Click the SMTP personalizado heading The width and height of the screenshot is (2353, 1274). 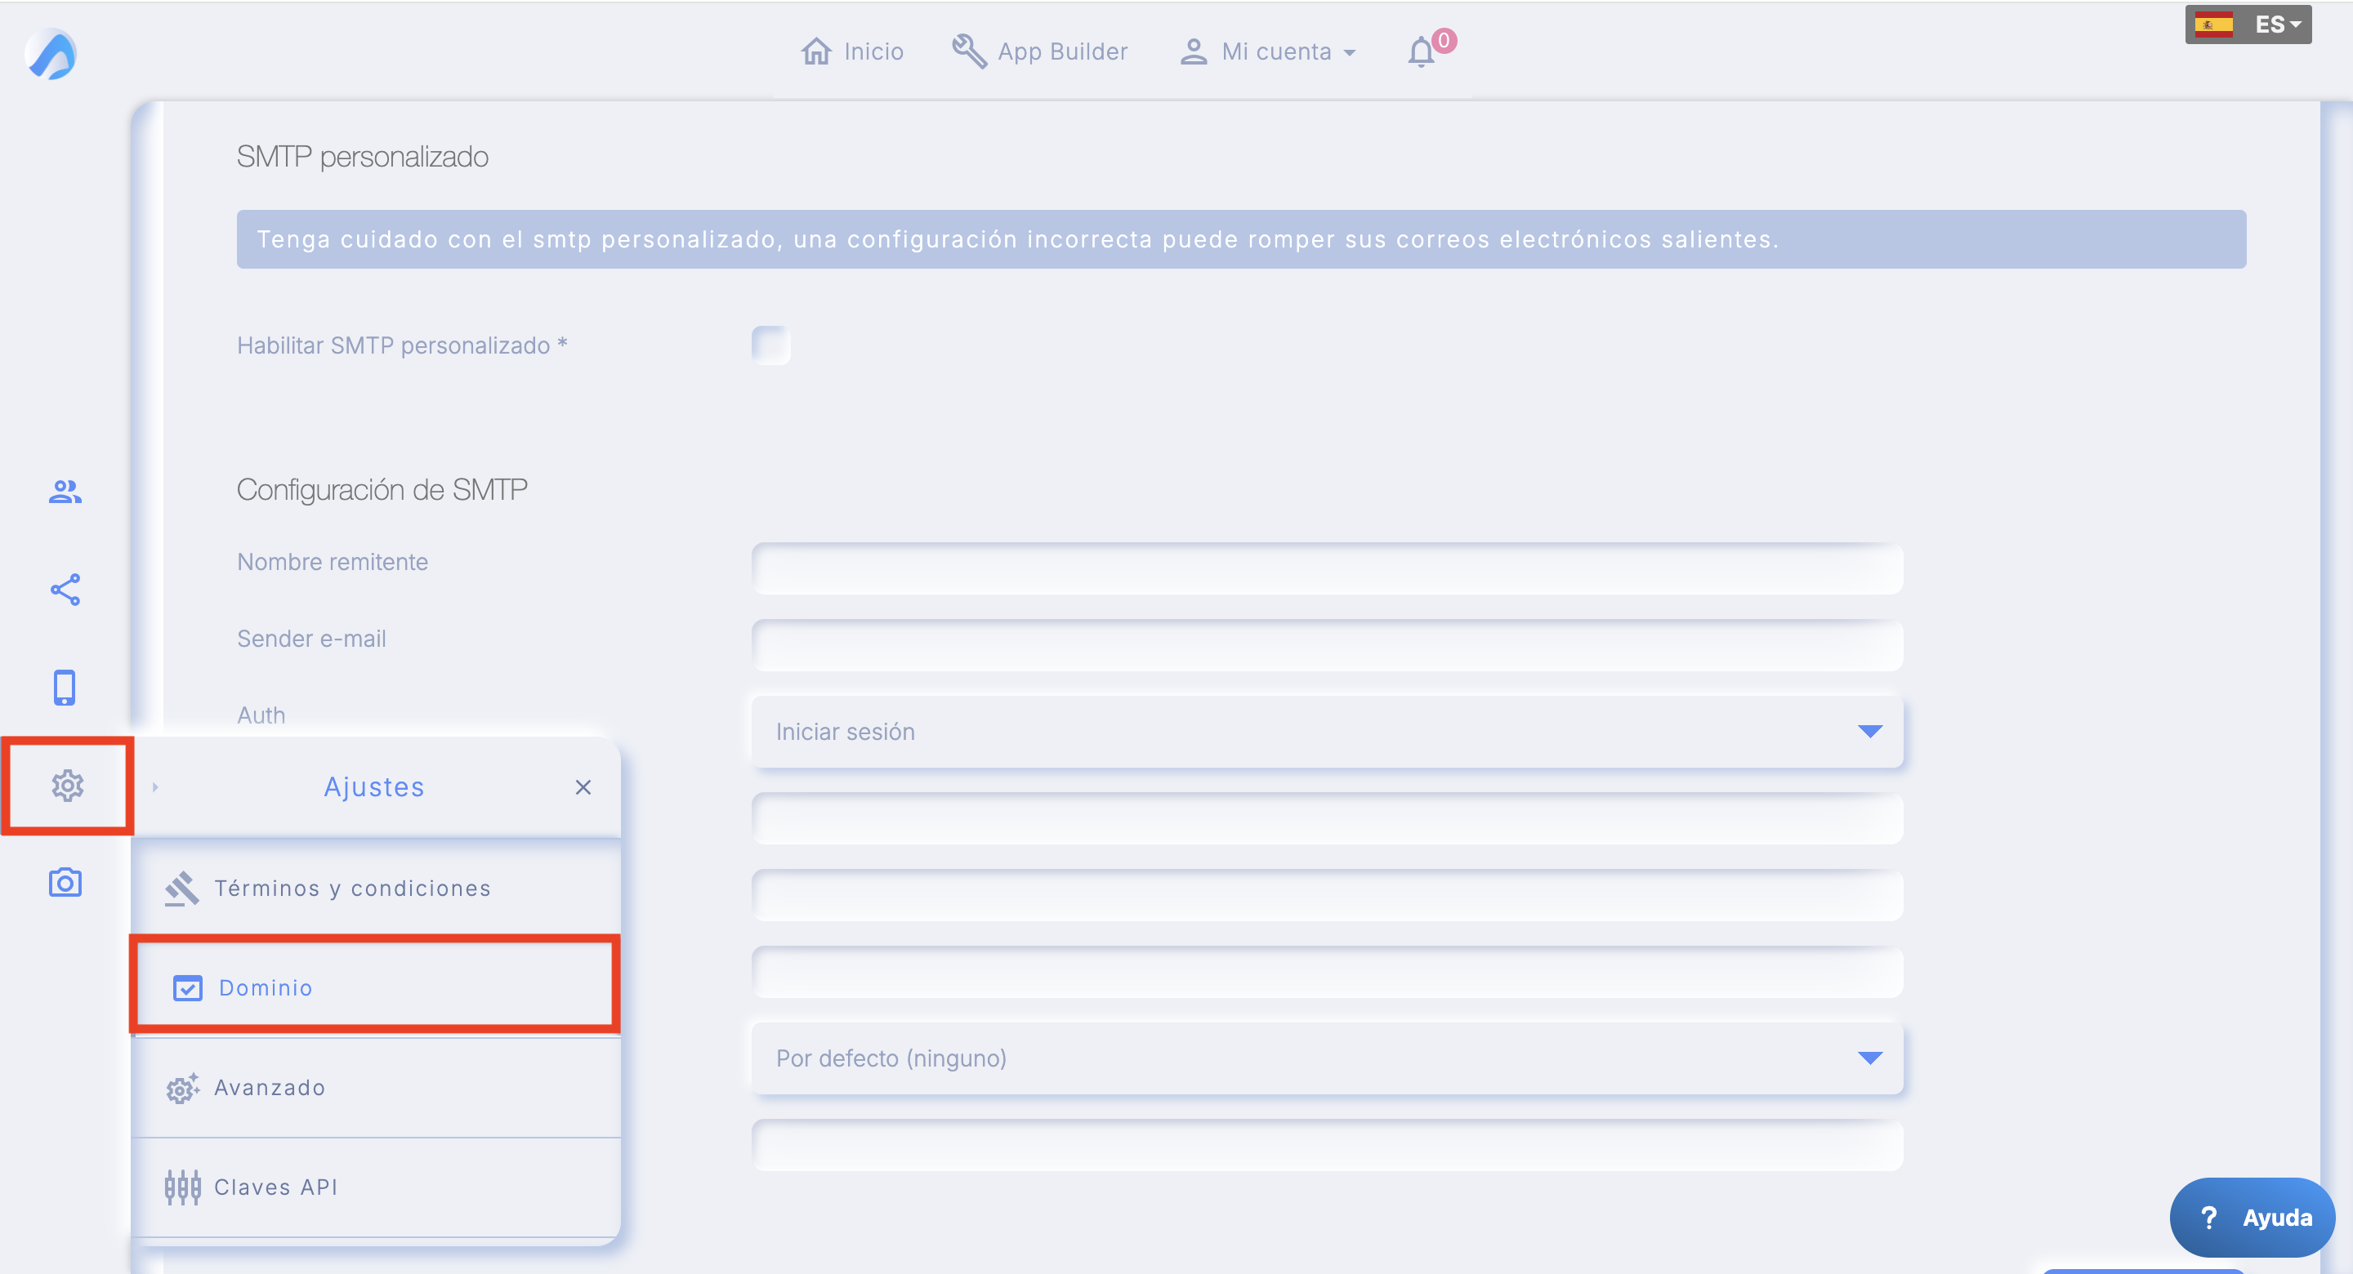coord(363,157)
